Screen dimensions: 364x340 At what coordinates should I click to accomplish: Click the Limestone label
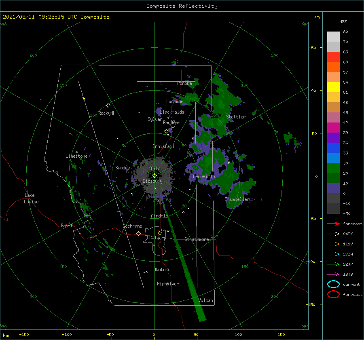(76, 156)
